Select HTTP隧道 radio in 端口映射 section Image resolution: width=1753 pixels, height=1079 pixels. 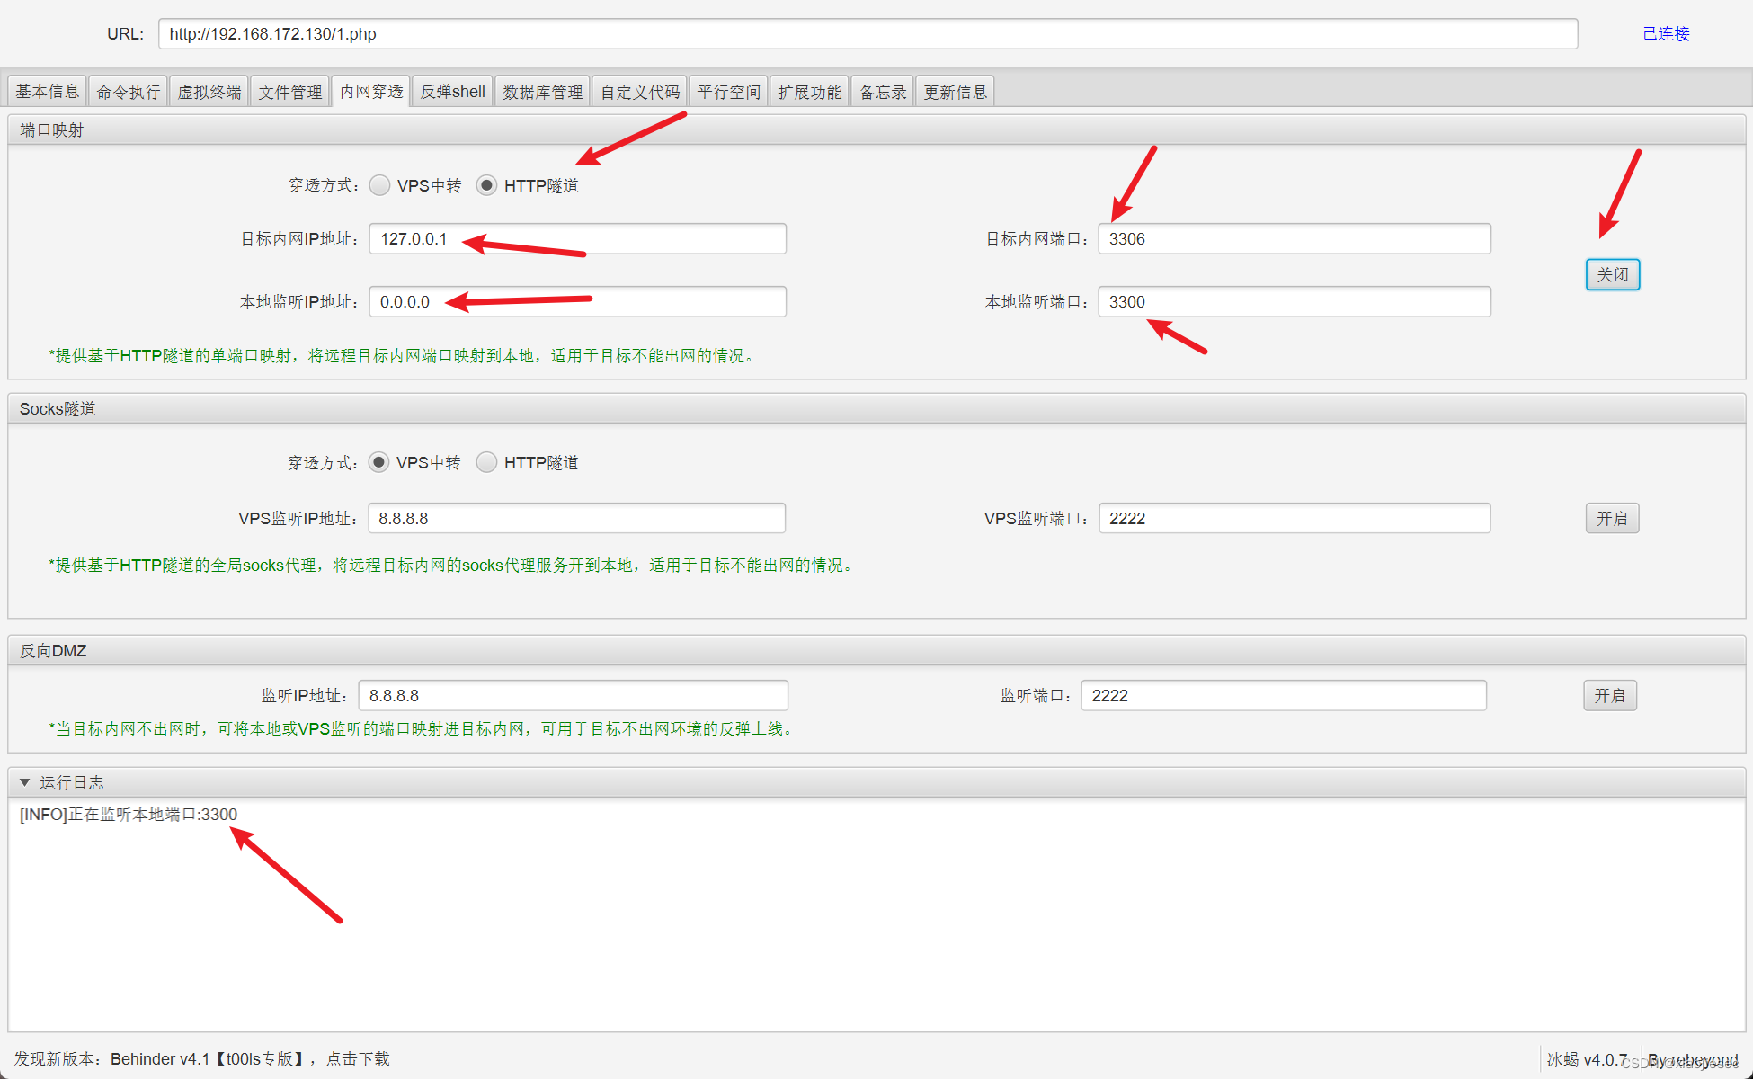tap(486, 185)
